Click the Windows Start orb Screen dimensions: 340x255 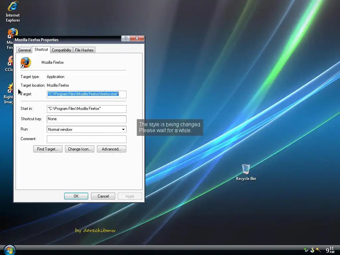pos(10,250)
